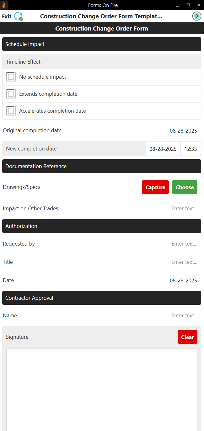Enter text in Impact on Other Trades field
This screenshot has height=431, width=204.
(185, 208)
